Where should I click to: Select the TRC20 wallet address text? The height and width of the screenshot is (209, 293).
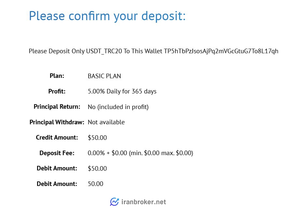(x=221, y=51)
